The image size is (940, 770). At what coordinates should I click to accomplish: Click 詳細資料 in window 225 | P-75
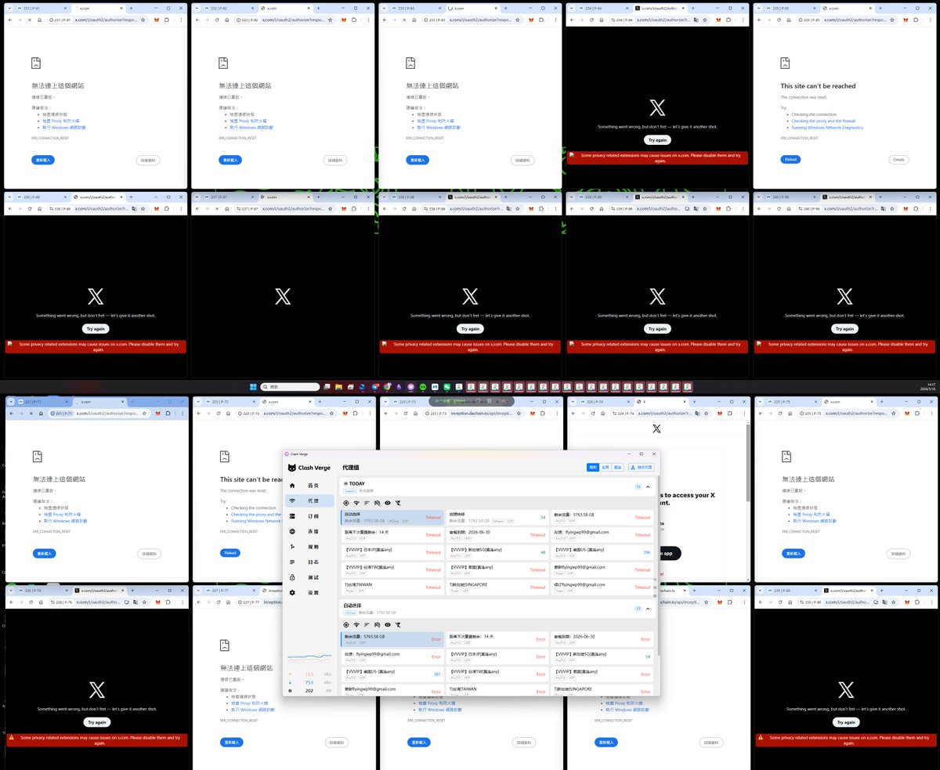pos(899,553)
